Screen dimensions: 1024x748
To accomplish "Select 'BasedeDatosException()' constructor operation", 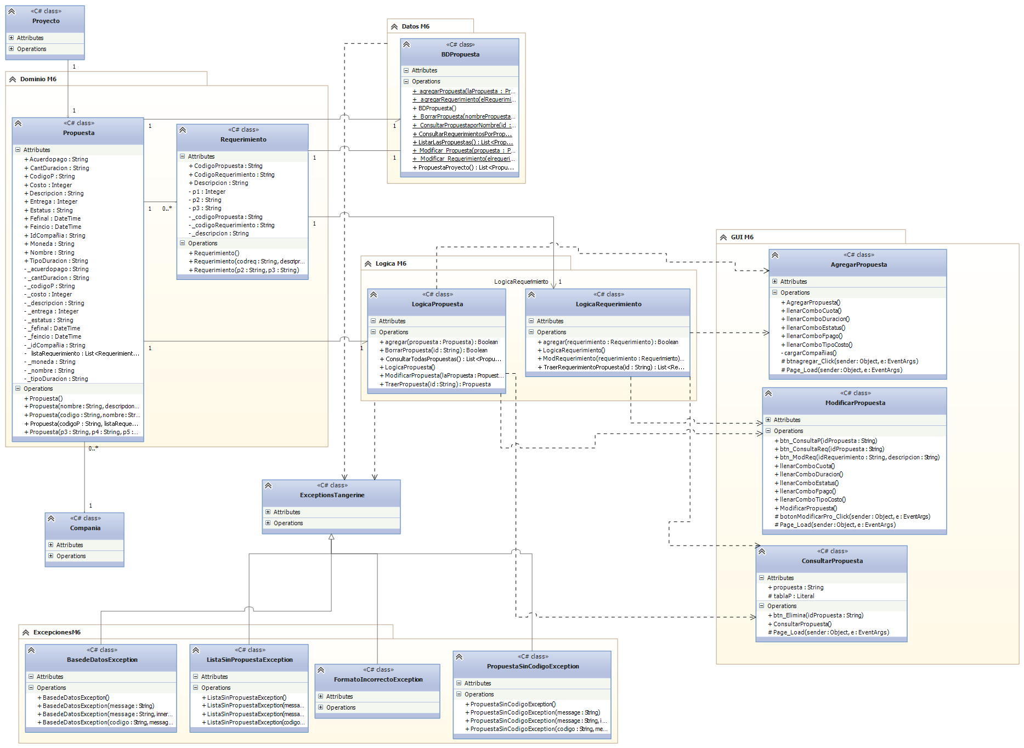I will (x=73, y=698).
